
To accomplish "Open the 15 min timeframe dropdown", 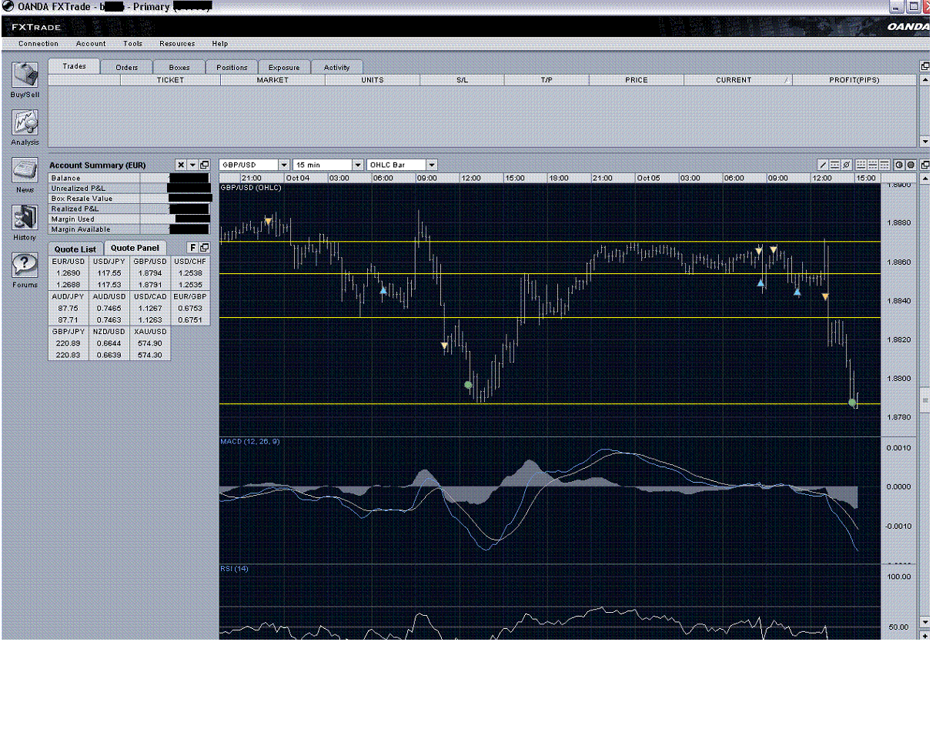I will (358, 165).
